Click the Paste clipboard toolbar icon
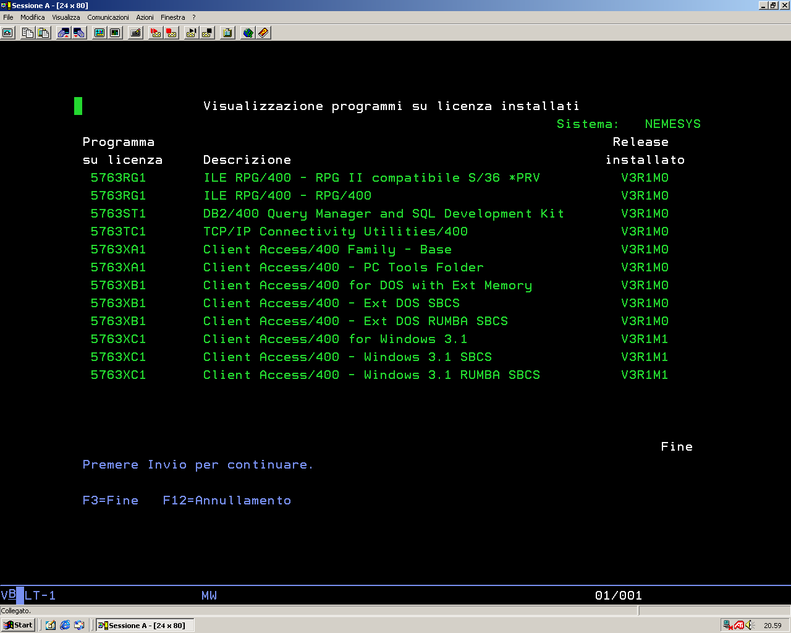Viewport: 791px width, 633px height. (x=43, y=33)
